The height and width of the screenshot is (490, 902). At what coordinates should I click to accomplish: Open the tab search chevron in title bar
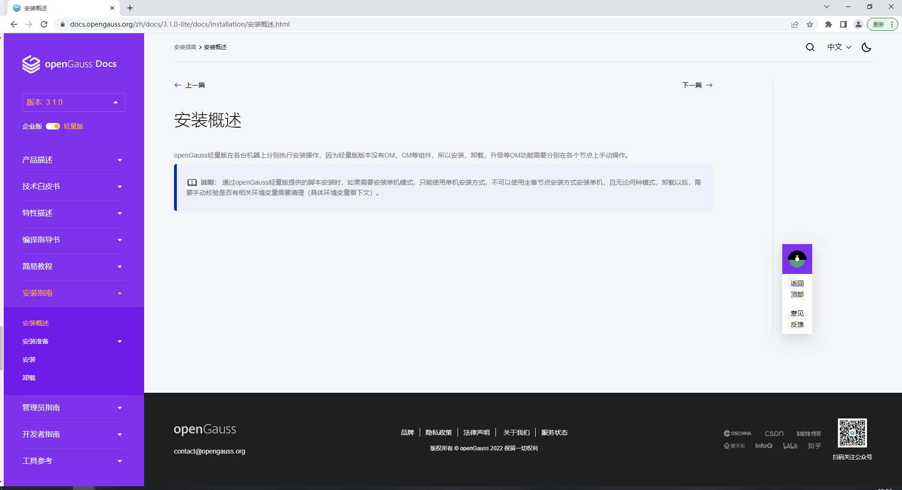tap(827, 7)
